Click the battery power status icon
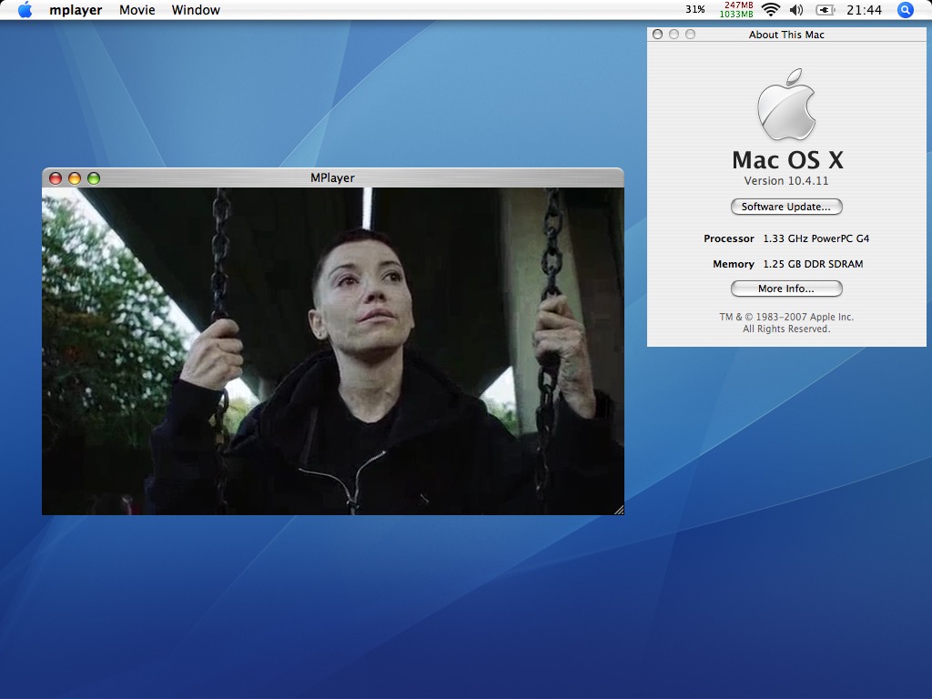932x699 pixels. coord(825,10)
